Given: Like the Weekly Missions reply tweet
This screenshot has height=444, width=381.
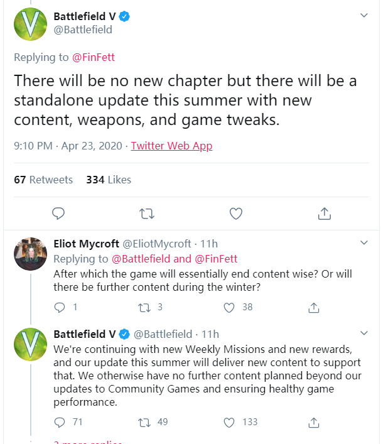Looking at the screenshot, I should [230, 421].
